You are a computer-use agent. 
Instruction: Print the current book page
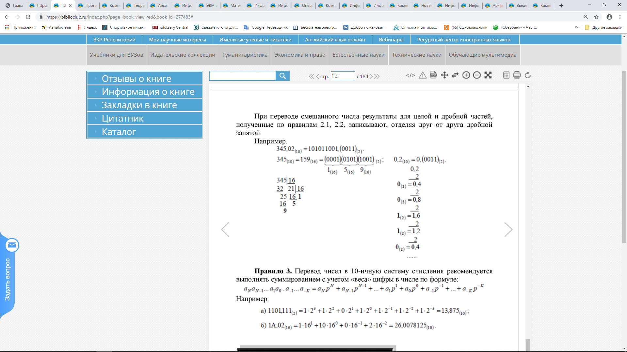click(x=517, y=75)
